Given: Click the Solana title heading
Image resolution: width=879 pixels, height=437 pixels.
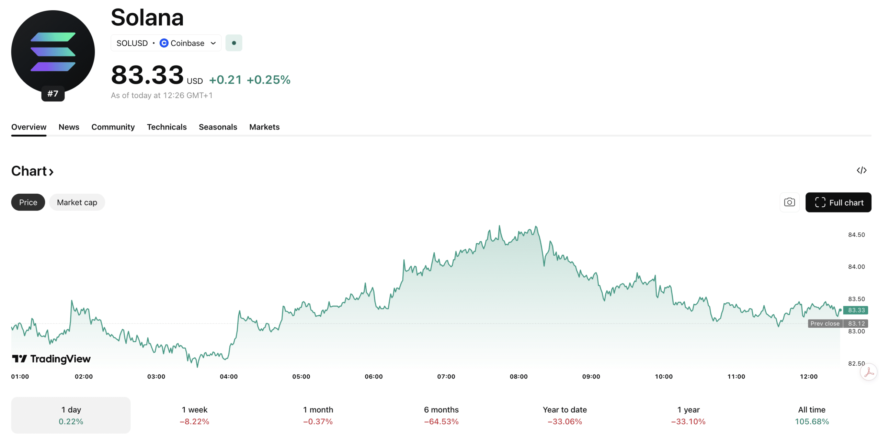Looking at the screenshot, I should [x=147, y=17].
